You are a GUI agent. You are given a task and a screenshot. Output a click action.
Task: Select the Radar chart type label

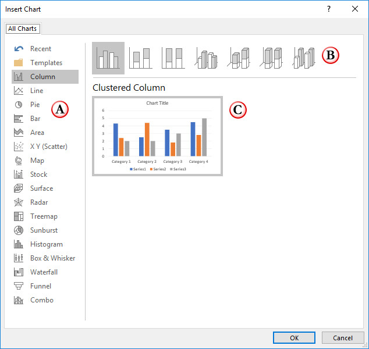pos(39,202)
